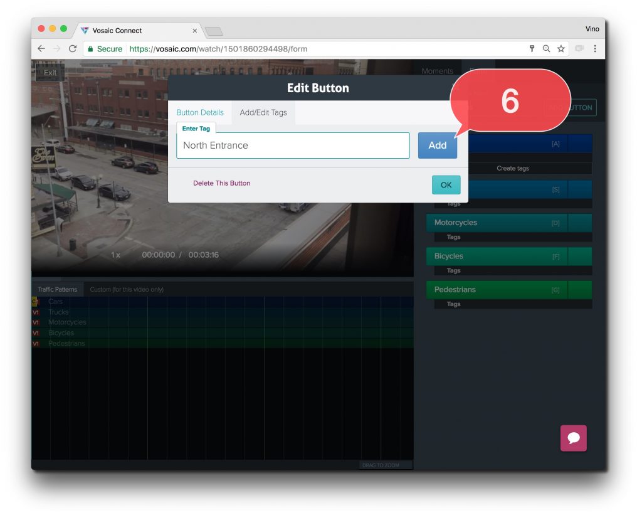Click the Secure padlock icon
This screenshot has width=642, height=520.
(90, 49)
